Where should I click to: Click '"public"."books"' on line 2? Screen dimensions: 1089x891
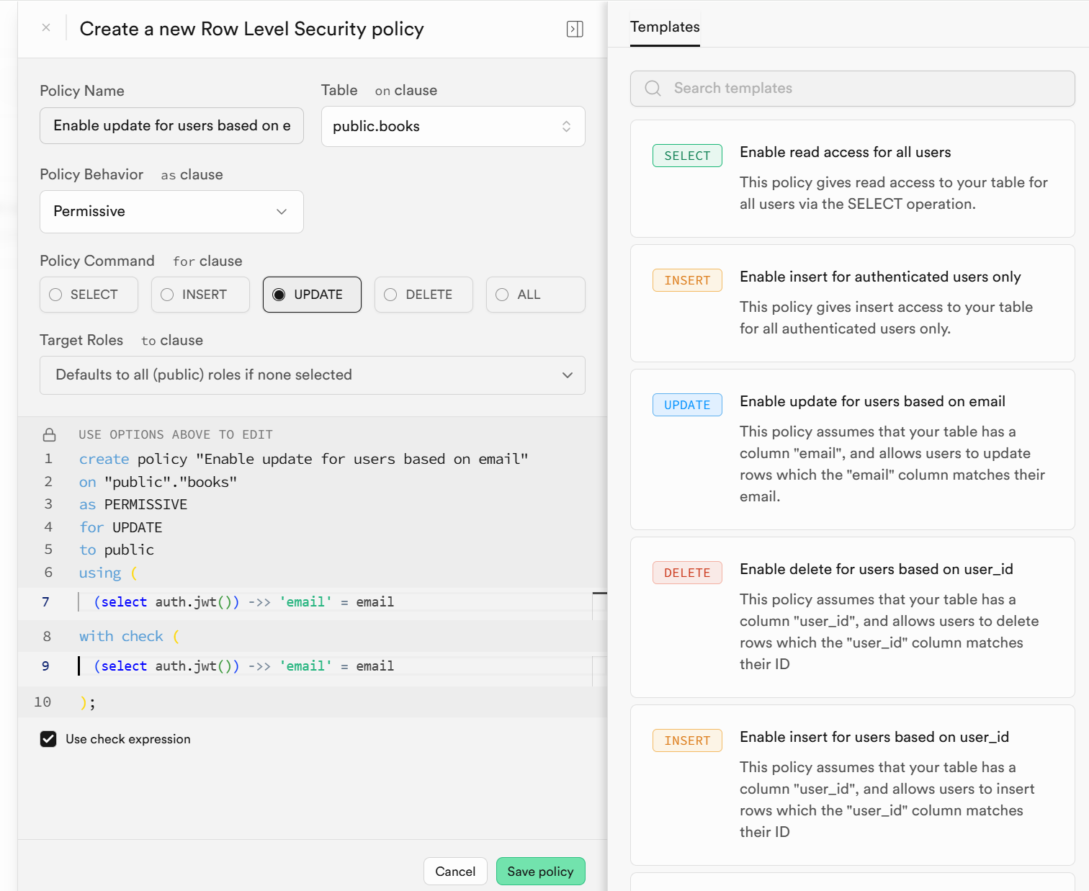[x=171, y=482]
